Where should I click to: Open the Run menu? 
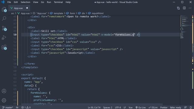(x=49, y=2)
